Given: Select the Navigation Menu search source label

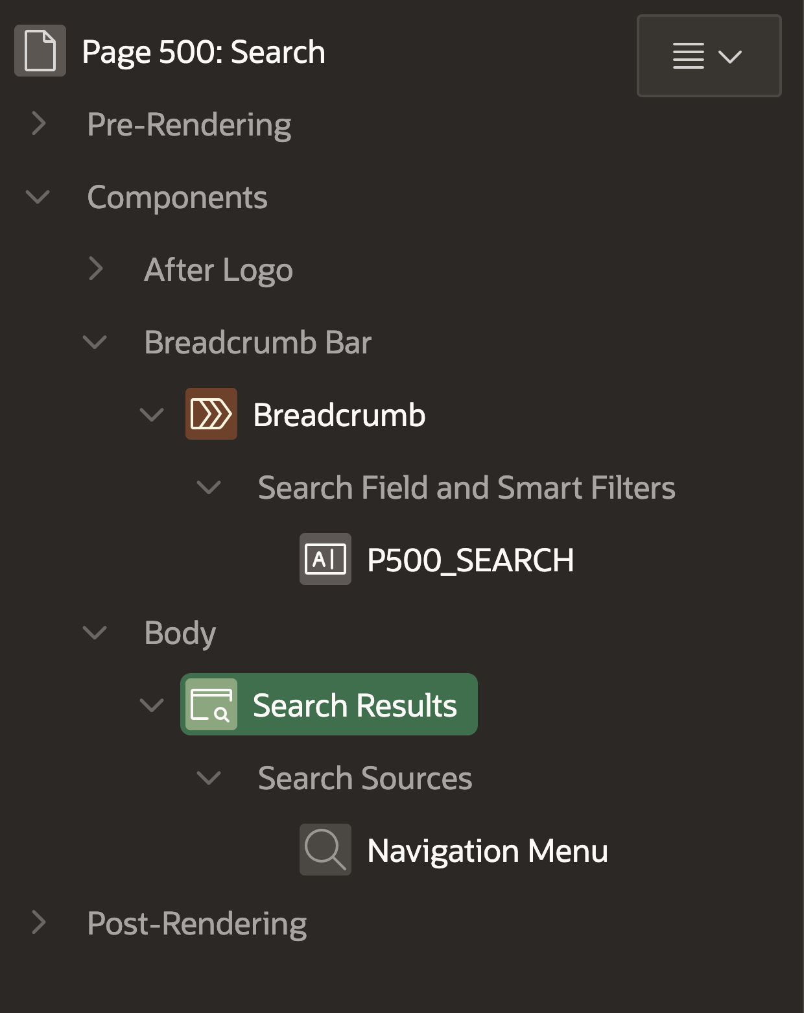Looking at the screenshot, I should 487,851.
